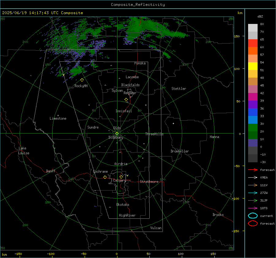Click the yellow V marker east of Calgary
Viewport: 276px width, 258px height.
[128, 175]
